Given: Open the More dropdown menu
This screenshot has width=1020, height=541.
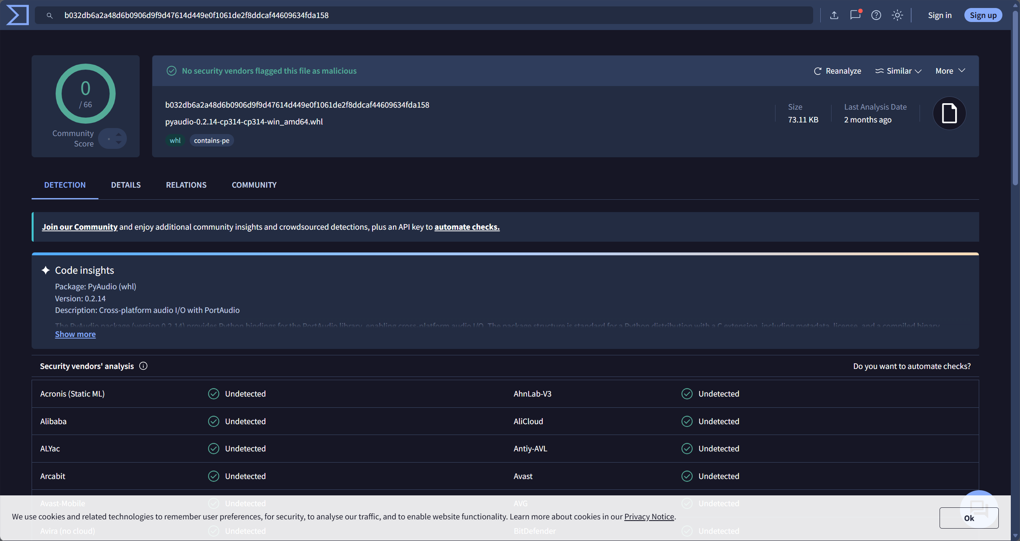Looking at the screenshot, I should point(950,71).
